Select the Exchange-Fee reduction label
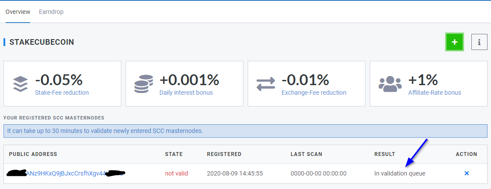 (x=314, y=93)
